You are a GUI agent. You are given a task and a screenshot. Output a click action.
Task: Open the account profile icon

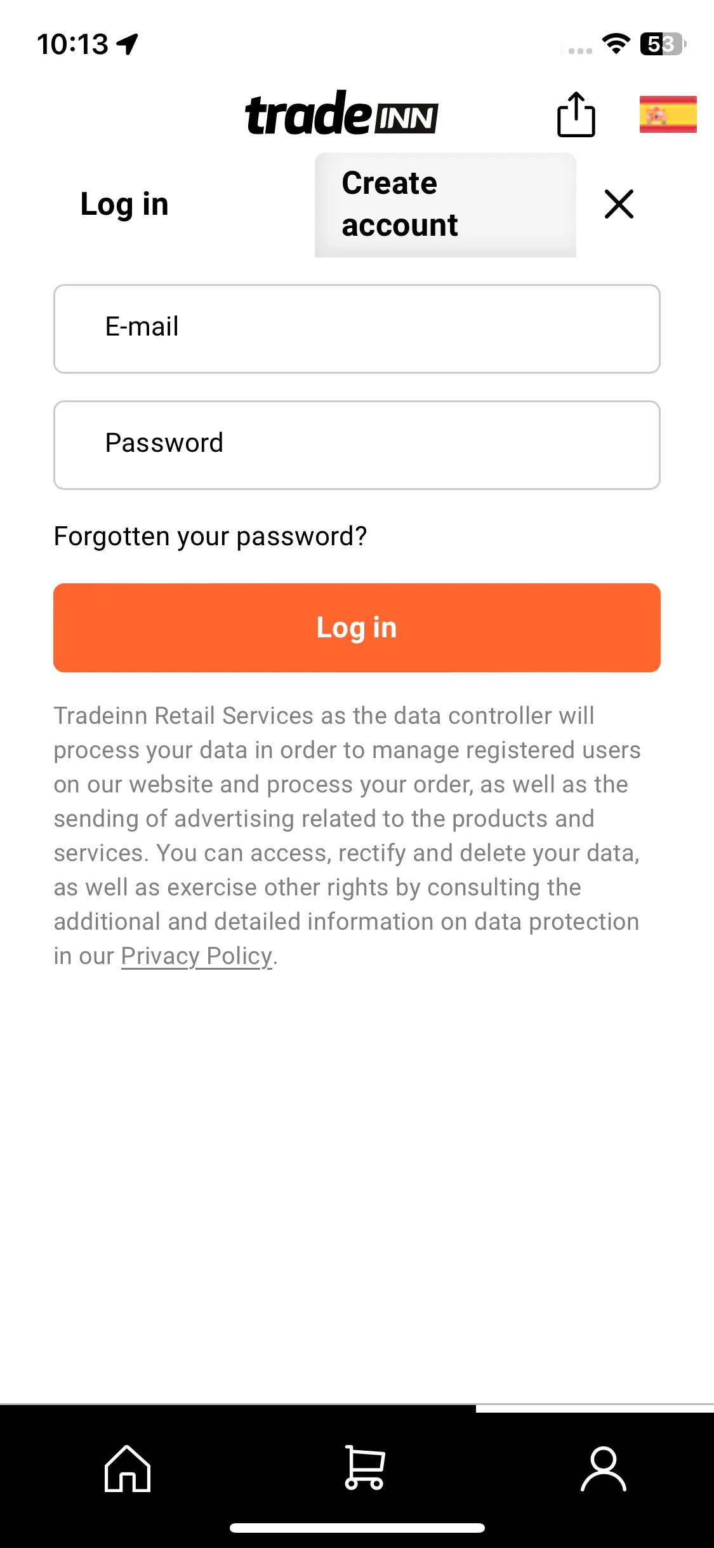coord(604,1469)
